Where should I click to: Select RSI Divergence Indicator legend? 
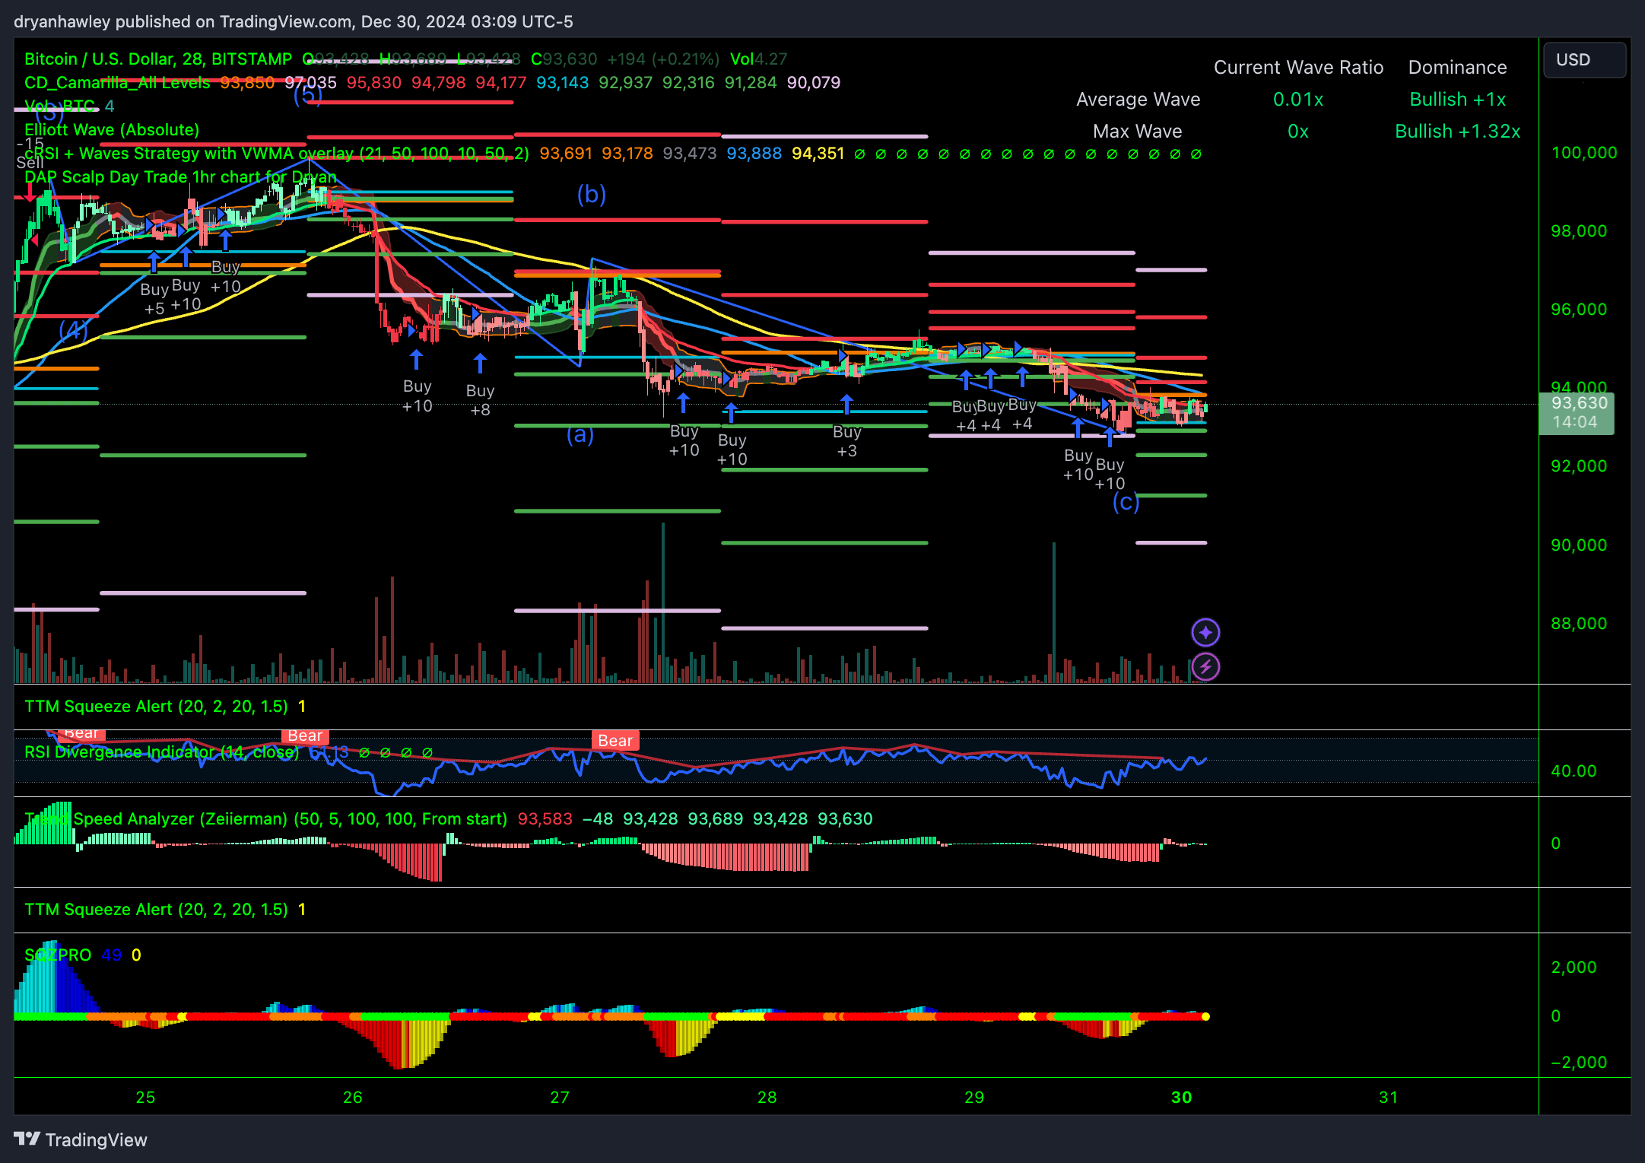point(162,752)
